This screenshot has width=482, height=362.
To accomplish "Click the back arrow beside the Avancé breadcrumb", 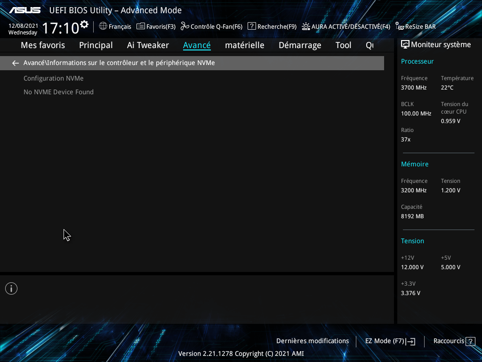I will 16,63.
